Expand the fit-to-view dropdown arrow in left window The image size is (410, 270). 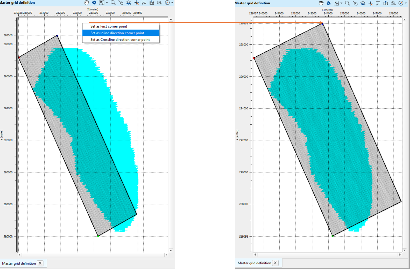pos(107,3)
